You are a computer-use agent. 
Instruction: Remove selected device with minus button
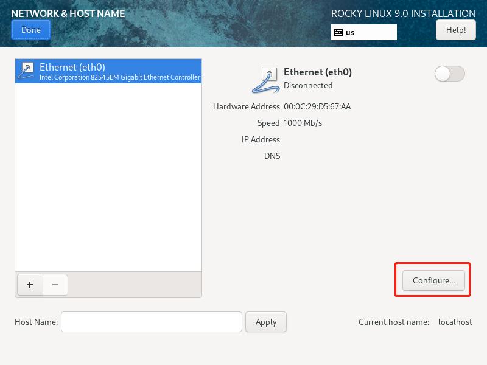pos(55,284)
